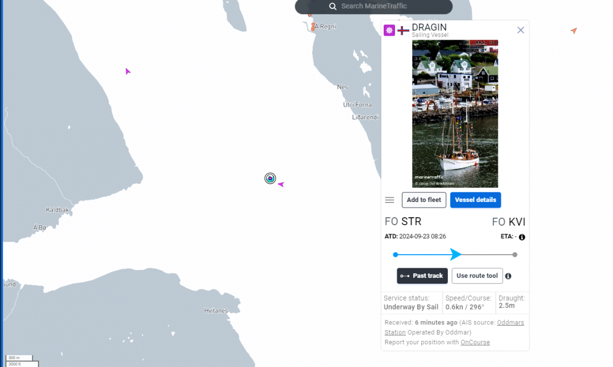Click the info icon next to ETA
The image size is (613, 367).
point(522,237)
